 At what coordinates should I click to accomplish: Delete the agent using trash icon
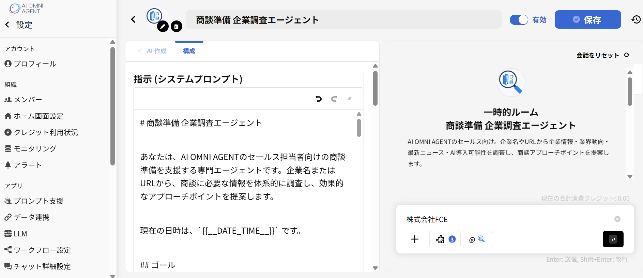[177, 26]
